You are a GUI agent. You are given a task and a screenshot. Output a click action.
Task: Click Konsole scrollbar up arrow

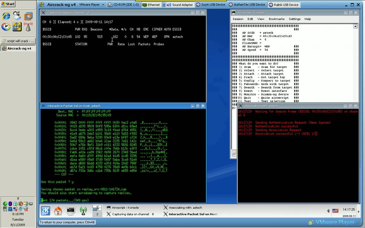pos(355,26)
